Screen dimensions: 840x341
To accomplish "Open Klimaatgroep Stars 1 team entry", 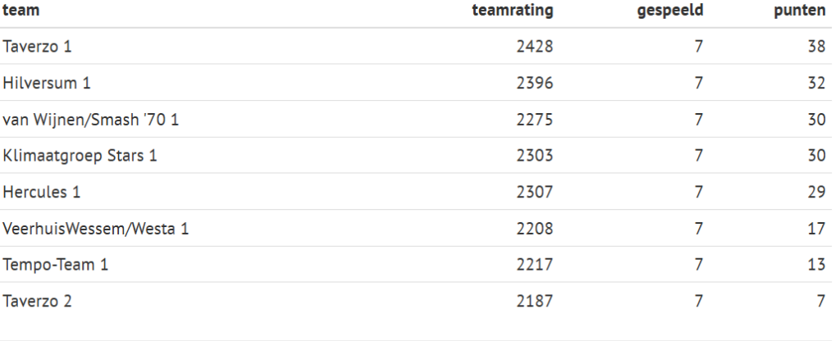I will coord(80,156).
